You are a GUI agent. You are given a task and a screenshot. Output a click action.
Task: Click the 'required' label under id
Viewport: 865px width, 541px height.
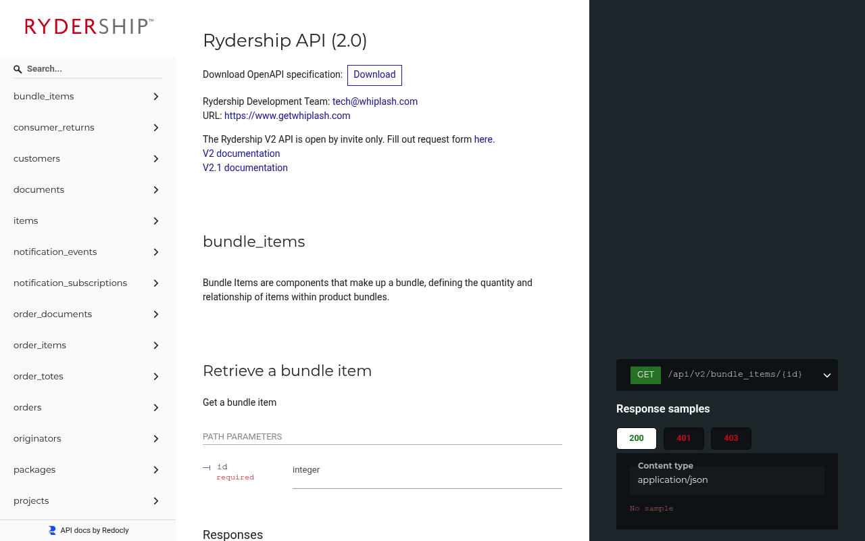[235, 477]
